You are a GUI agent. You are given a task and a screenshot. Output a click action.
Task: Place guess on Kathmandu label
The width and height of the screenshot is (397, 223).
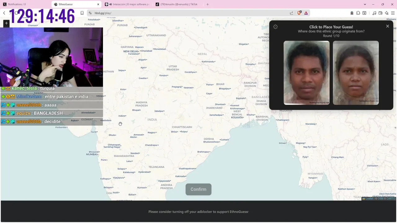coord(208,62)
